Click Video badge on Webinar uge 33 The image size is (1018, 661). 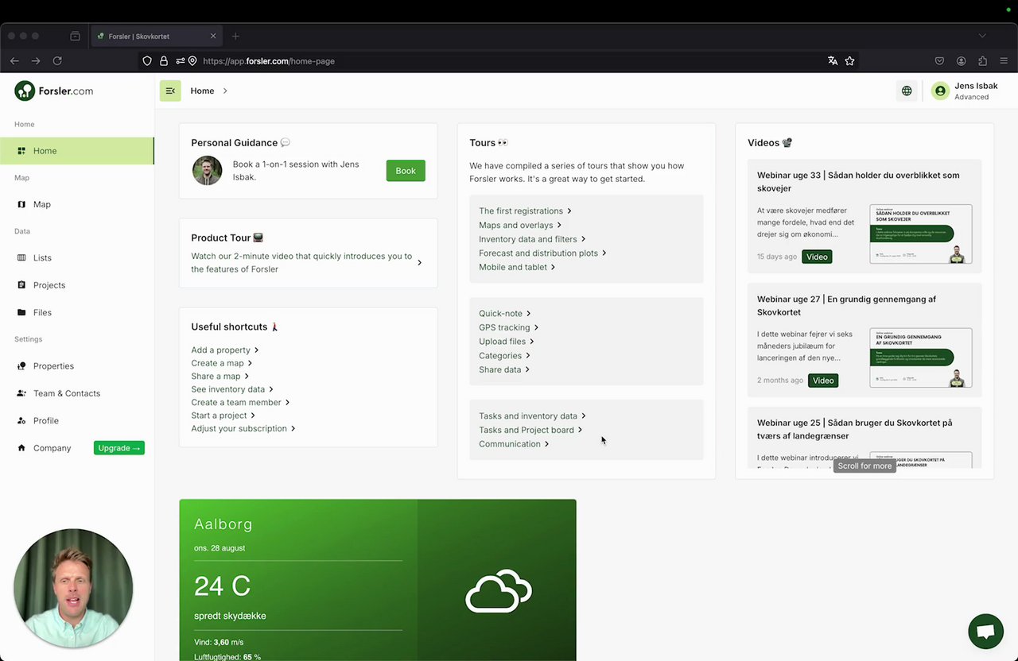[817, 257]
